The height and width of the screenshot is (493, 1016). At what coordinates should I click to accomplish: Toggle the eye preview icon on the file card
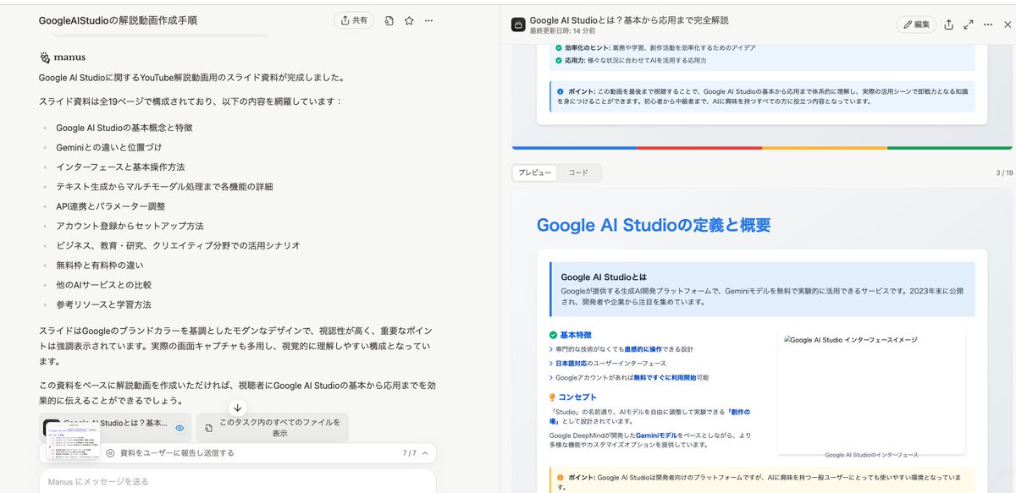point(179,428)
